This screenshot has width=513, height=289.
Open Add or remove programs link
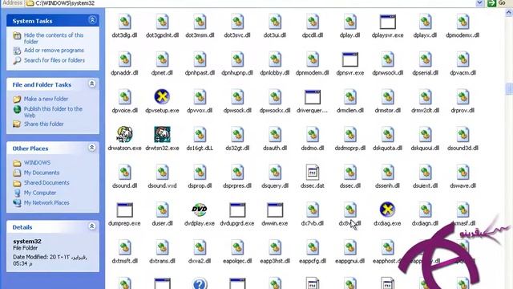pyautogui.click(x=54, y=50)
